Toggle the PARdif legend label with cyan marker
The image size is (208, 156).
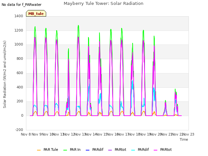pos(143,149)
